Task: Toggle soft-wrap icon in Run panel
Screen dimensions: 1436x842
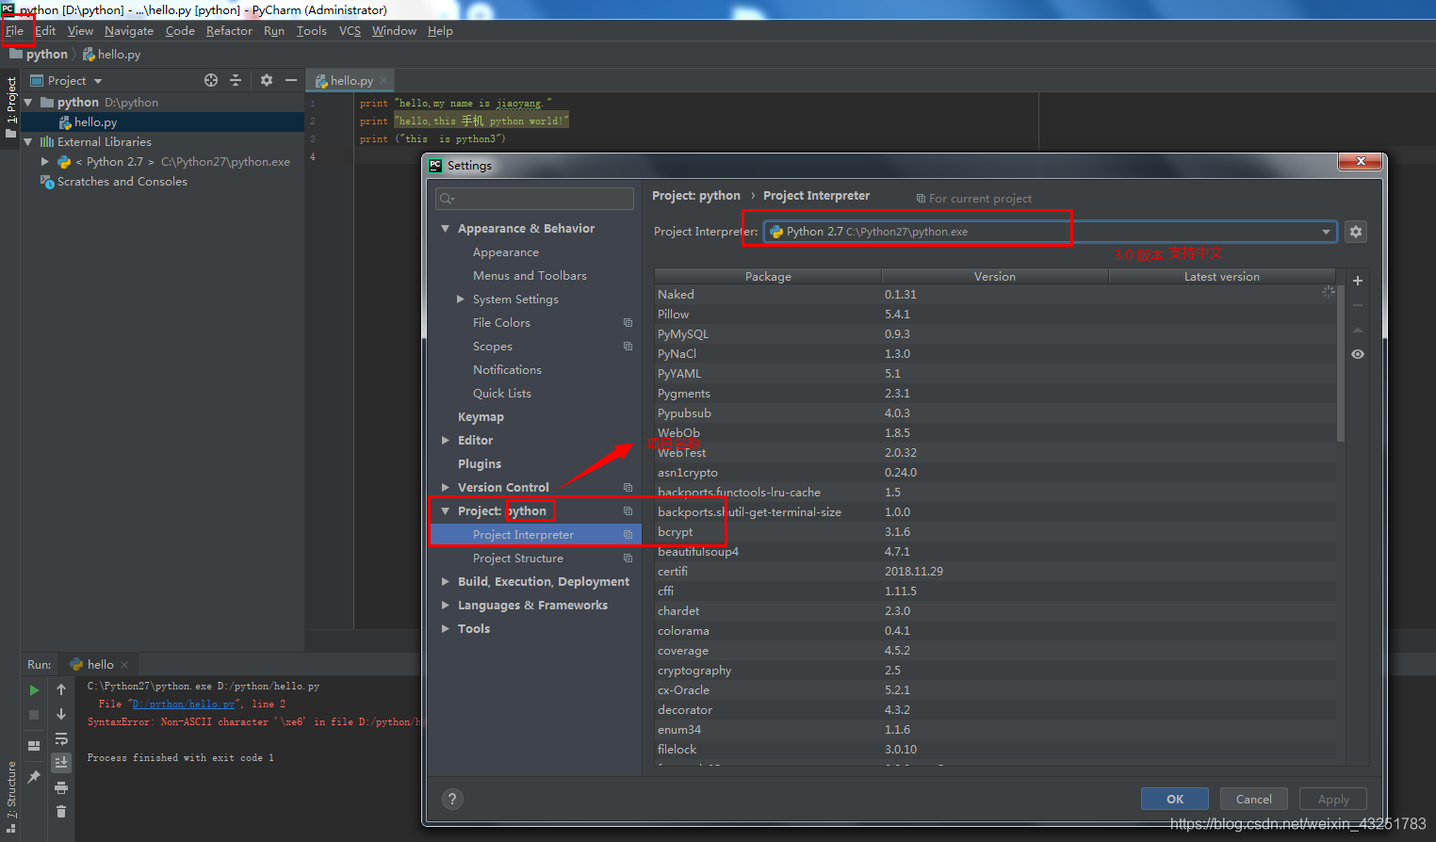Action: (x=61, y=739)
